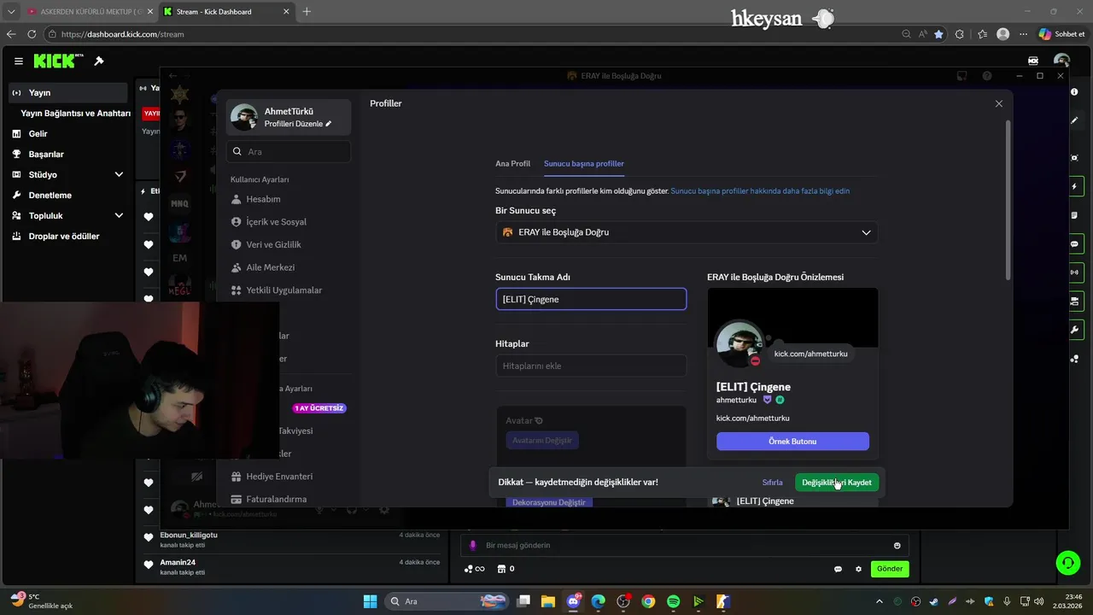
Task: Open link about Sunucu başına profiller
Action: pyautogui.click(x=760, y=190)
